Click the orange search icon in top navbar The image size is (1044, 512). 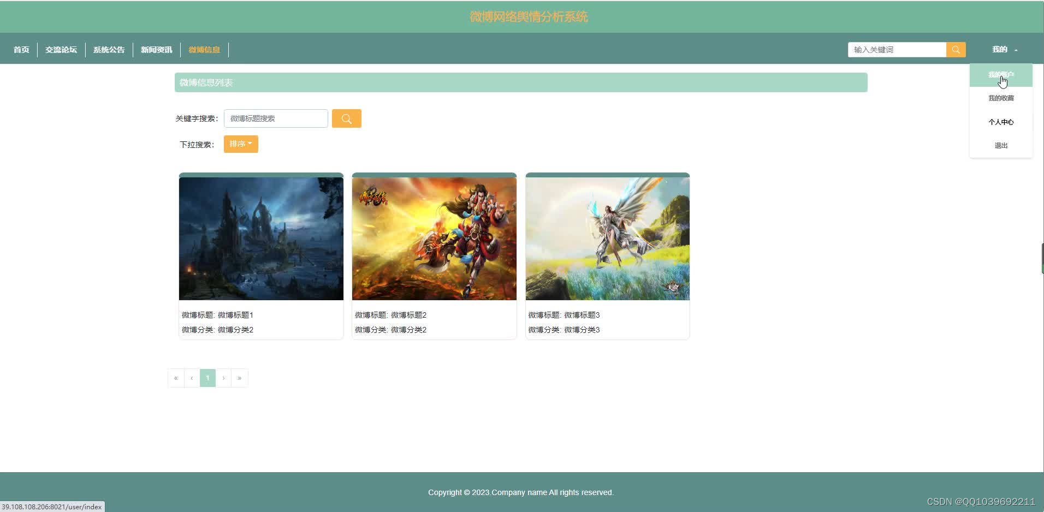(x=956, y=50)
